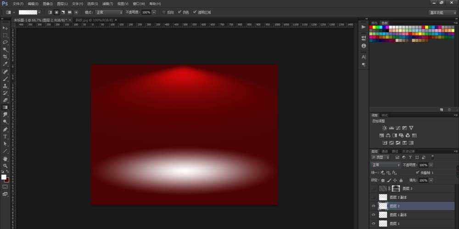Select the Crop tool

click(x=5, y=57)
